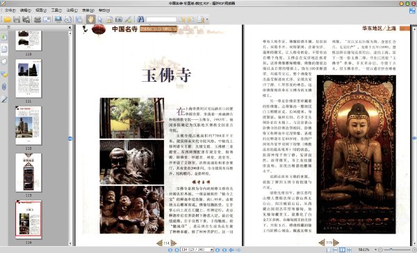
Task: Open the thumbnail panel options icon
Action: point(9,28)
